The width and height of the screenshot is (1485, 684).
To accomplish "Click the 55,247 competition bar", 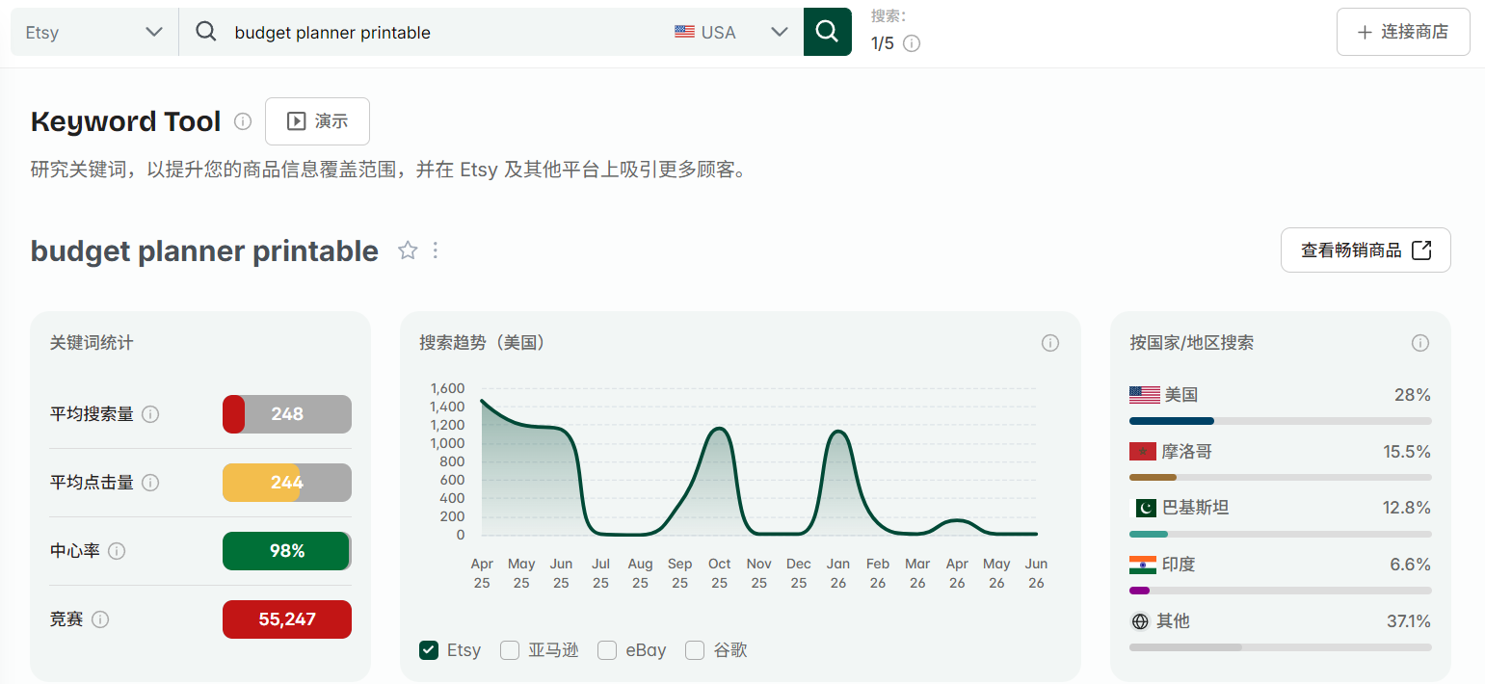I will (x=287, y=619).
